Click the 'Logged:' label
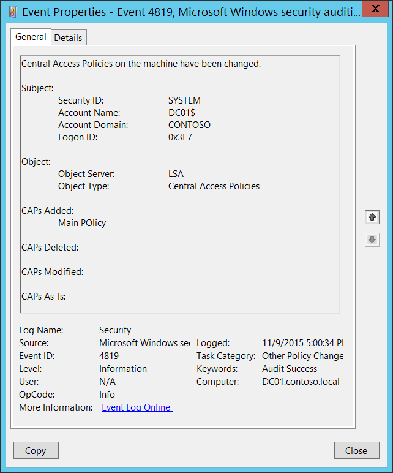 (x=213, y=343)
